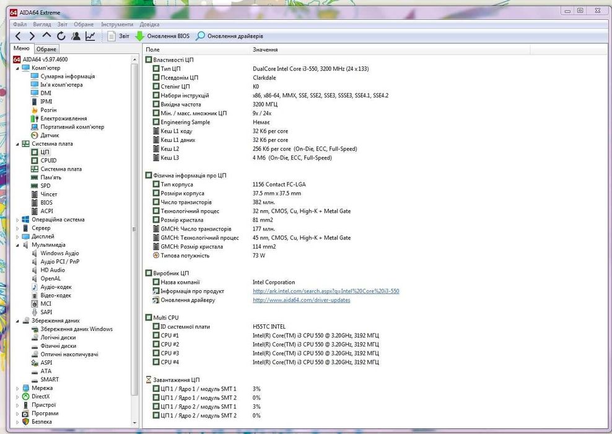Select Датчик gauge icon item
The width and height of the screenshot is (612, 434).
(x=50, y=135)
